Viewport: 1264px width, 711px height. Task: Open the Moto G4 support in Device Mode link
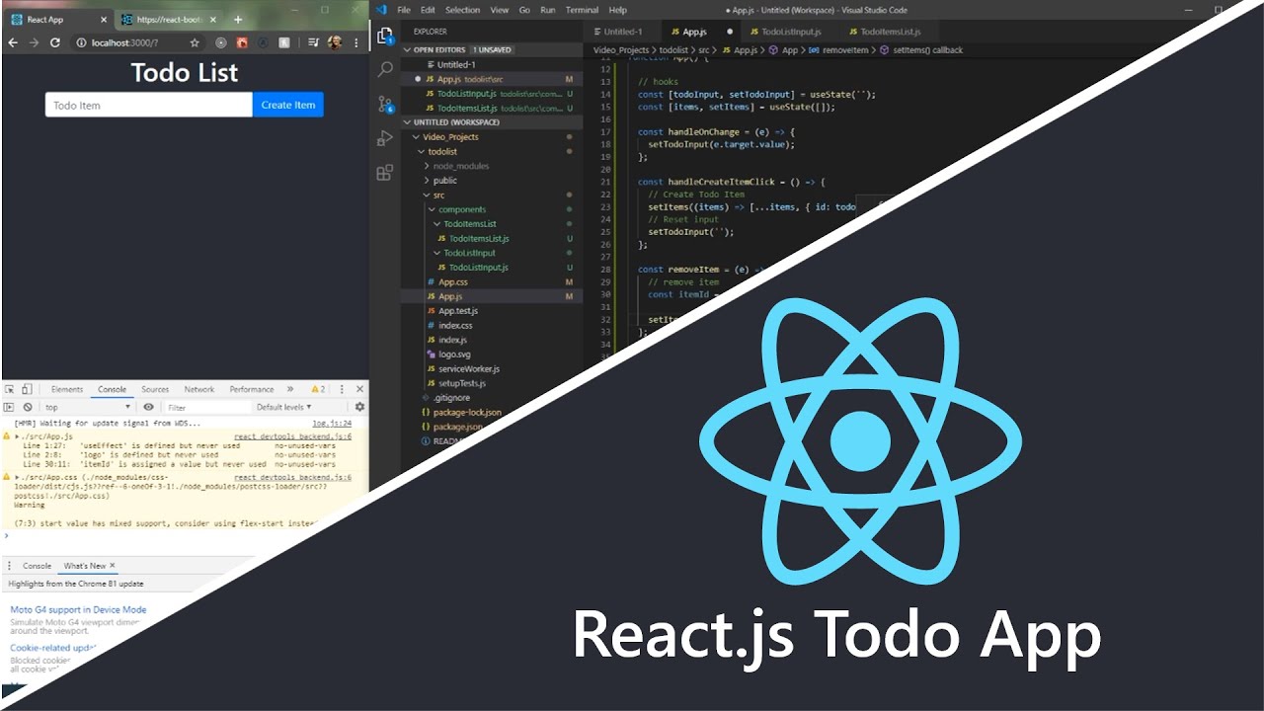[78, 610]
